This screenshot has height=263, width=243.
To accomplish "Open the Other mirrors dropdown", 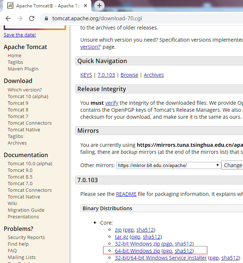I will (x=169, y=165).
